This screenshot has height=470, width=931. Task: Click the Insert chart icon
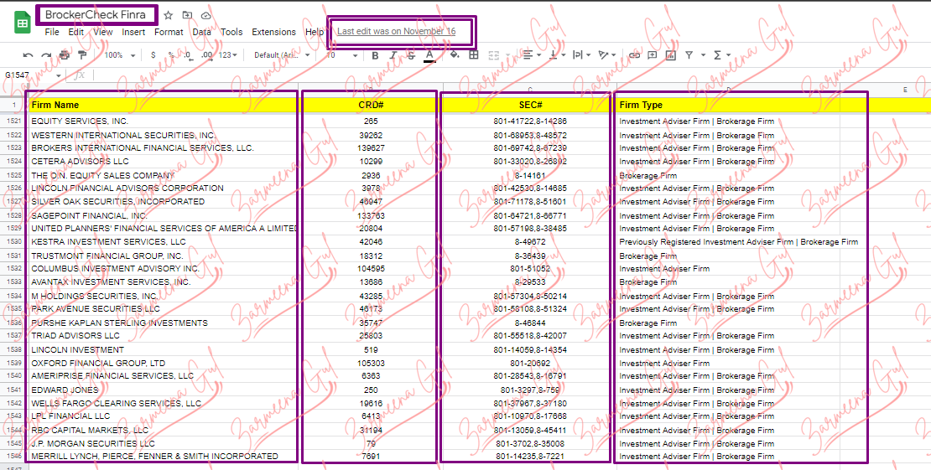pos(670,55)
